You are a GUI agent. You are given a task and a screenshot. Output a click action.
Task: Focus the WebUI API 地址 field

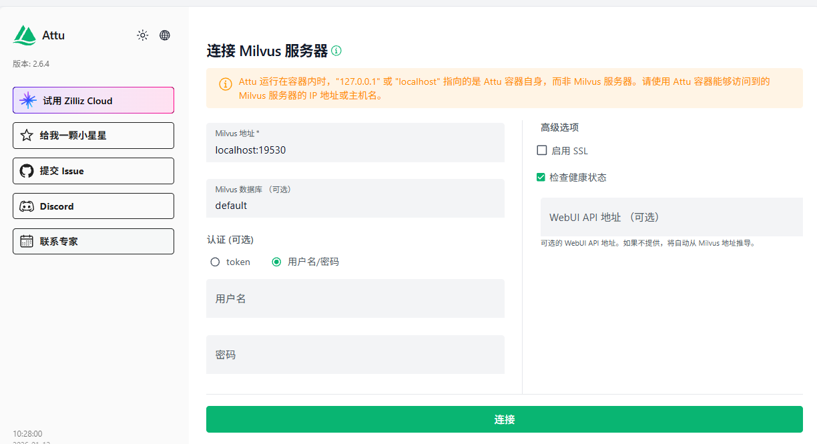[x=671, y=217]
